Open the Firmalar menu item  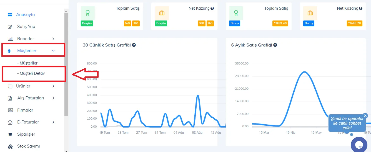(25, 110)
